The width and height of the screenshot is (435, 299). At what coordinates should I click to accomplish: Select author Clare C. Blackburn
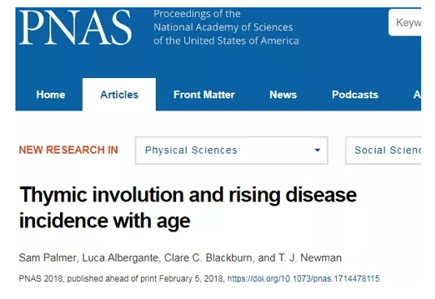tap(208, 258)
